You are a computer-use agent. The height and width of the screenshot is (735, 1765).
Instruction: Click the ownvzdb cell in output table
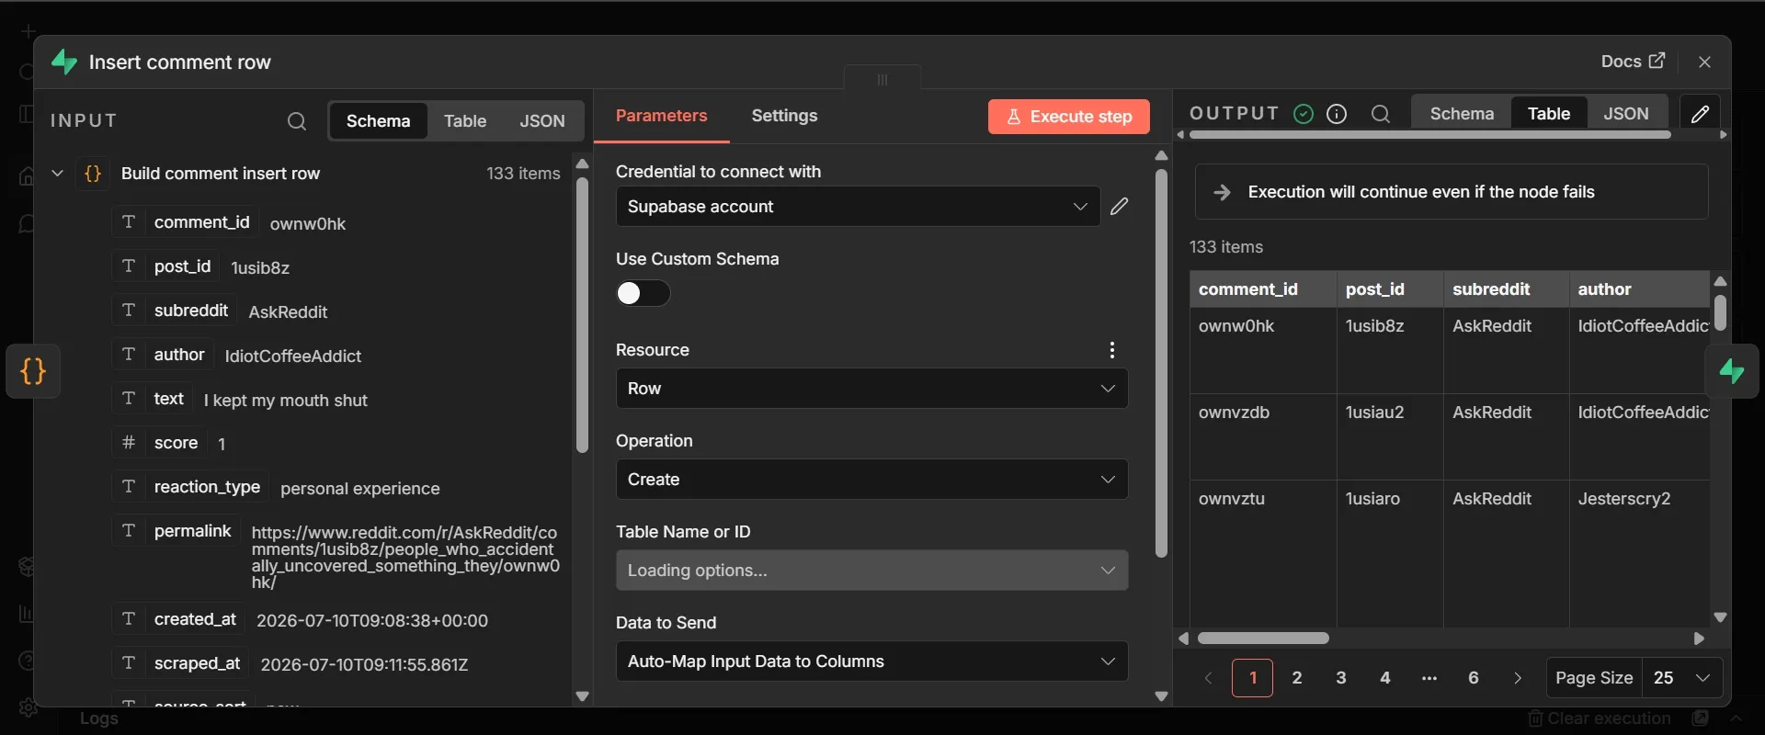click(1263, 437)
